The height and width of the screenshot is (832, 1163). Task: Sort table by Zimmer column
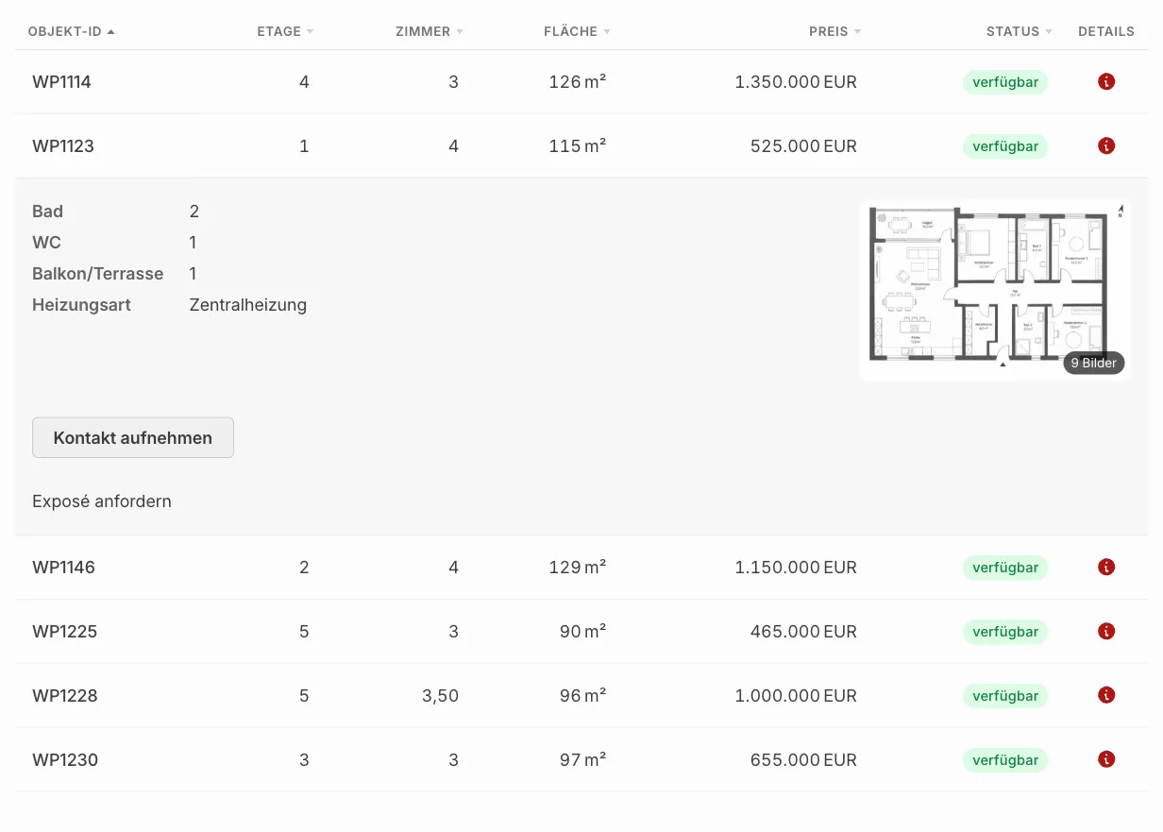[430, 31]
